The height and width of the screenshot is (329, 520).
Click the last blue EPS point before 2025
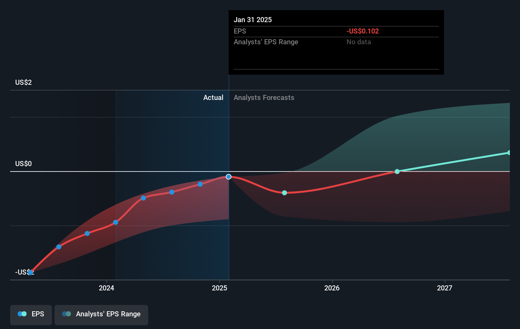(200, 184)
